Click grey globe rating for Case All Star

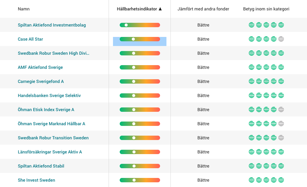click(281, 39)
